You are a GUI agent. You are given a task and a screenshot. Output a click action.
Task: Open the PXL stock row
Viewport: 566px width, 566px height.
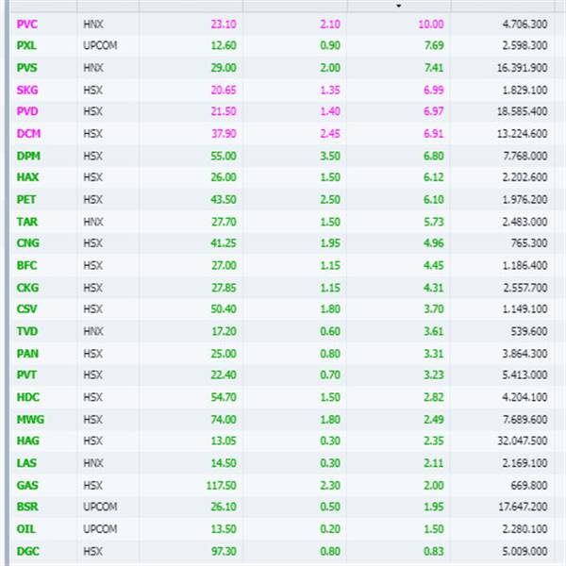coord(283,45)
